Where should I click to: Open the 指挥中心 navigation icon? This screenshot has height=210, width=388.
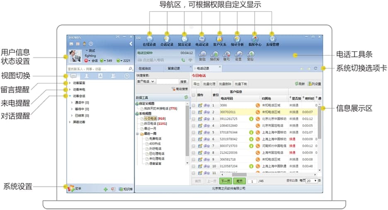(255, 39)
